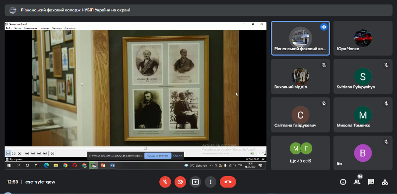The width and height of the screenshot is (397, 194).
Task: Click Svitlana Pylypyshyn's S avatar
Action: click(x=363, y=76)
